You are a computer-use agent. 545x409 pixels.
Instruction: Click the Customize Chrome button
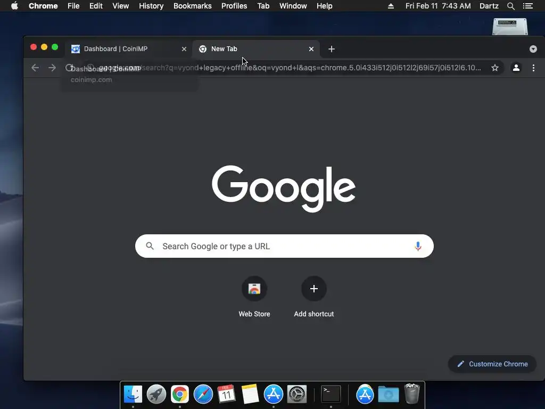[x=492, y=364]
